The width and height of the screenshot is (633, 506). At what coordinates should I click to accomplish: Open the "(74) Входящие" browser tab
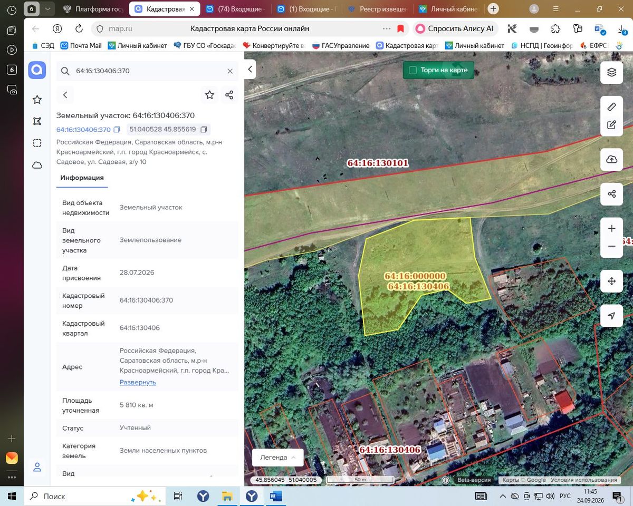(x=236, y=9)
